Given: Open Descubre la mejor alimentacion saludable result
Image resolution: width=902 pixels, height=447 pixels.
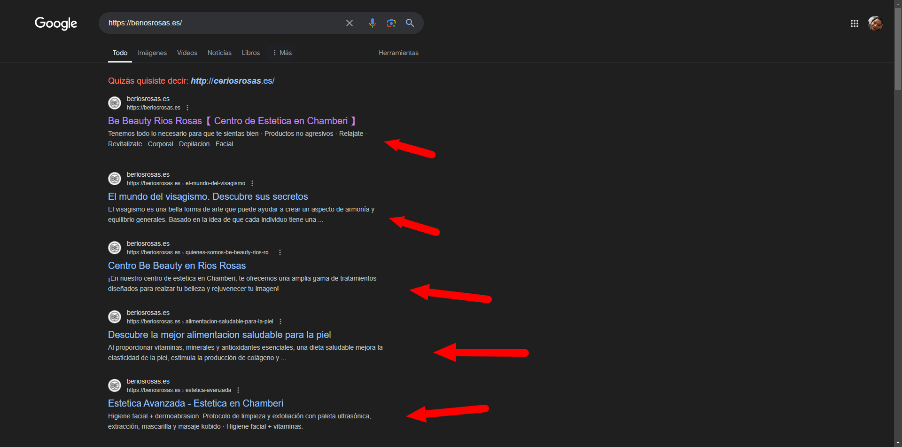Looking at the screenshot, I should click(219, 335).
